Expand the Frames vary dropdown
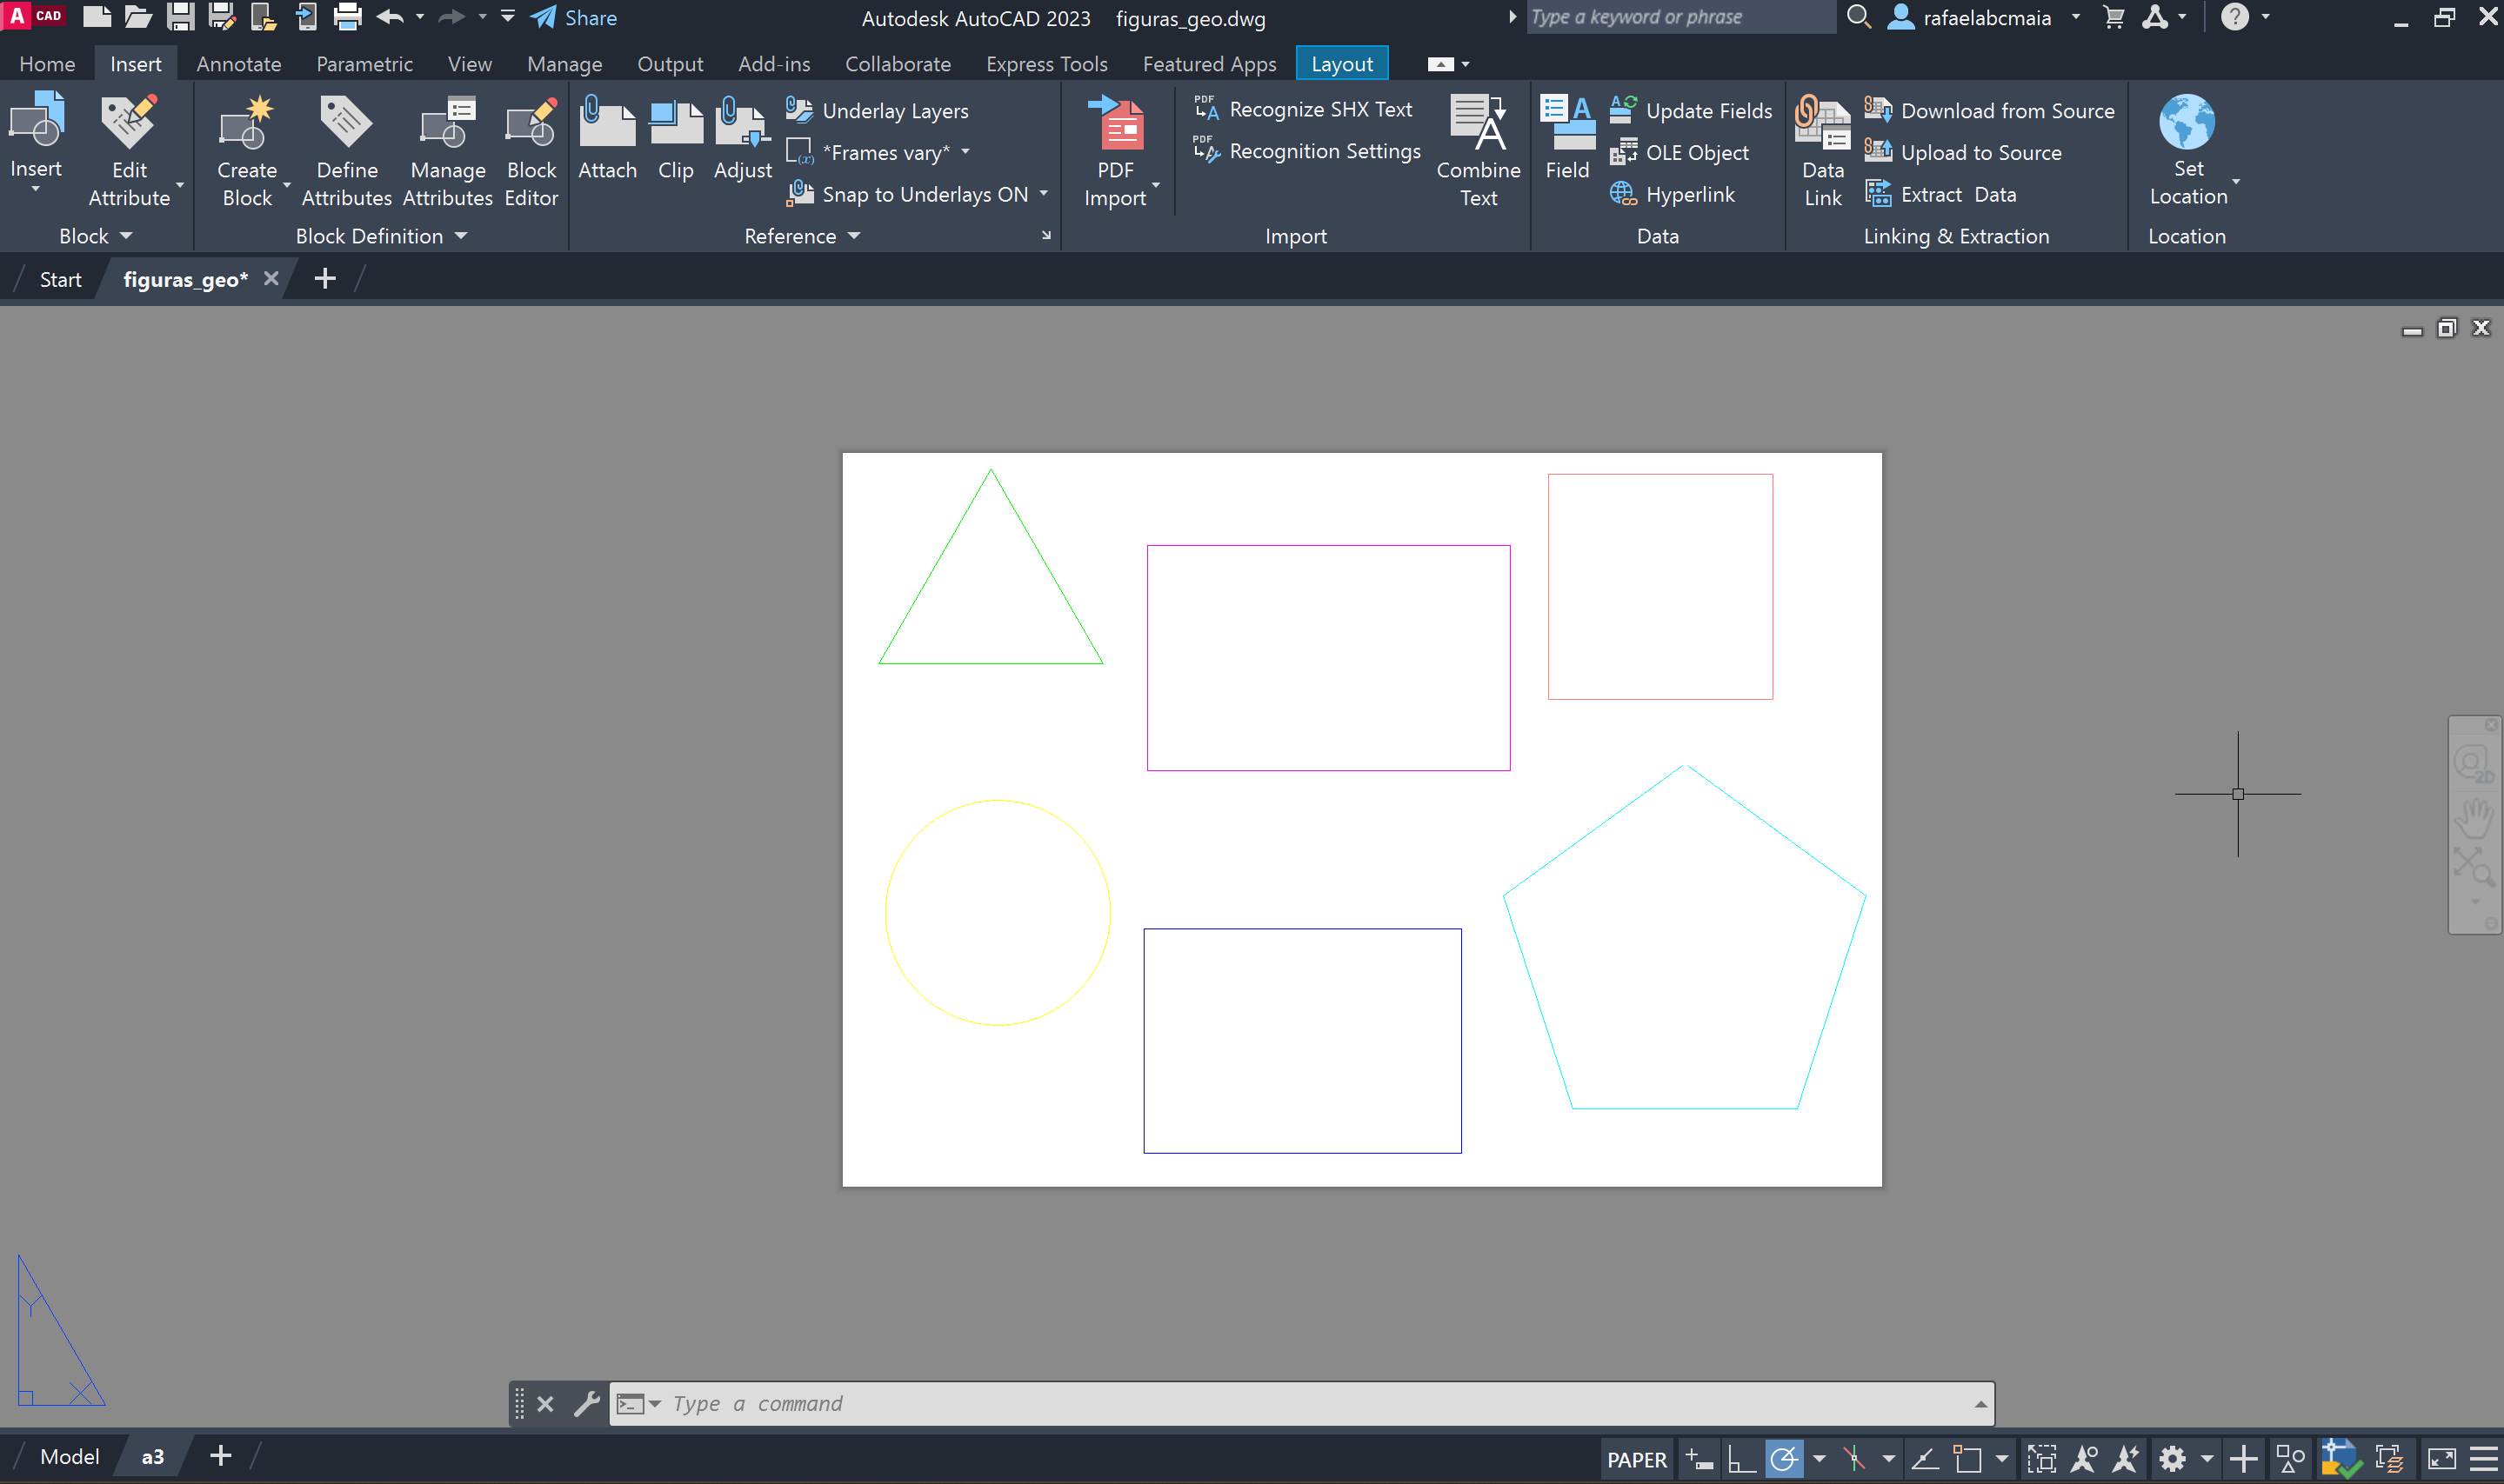2504x1484 pixels. (965, 152)
